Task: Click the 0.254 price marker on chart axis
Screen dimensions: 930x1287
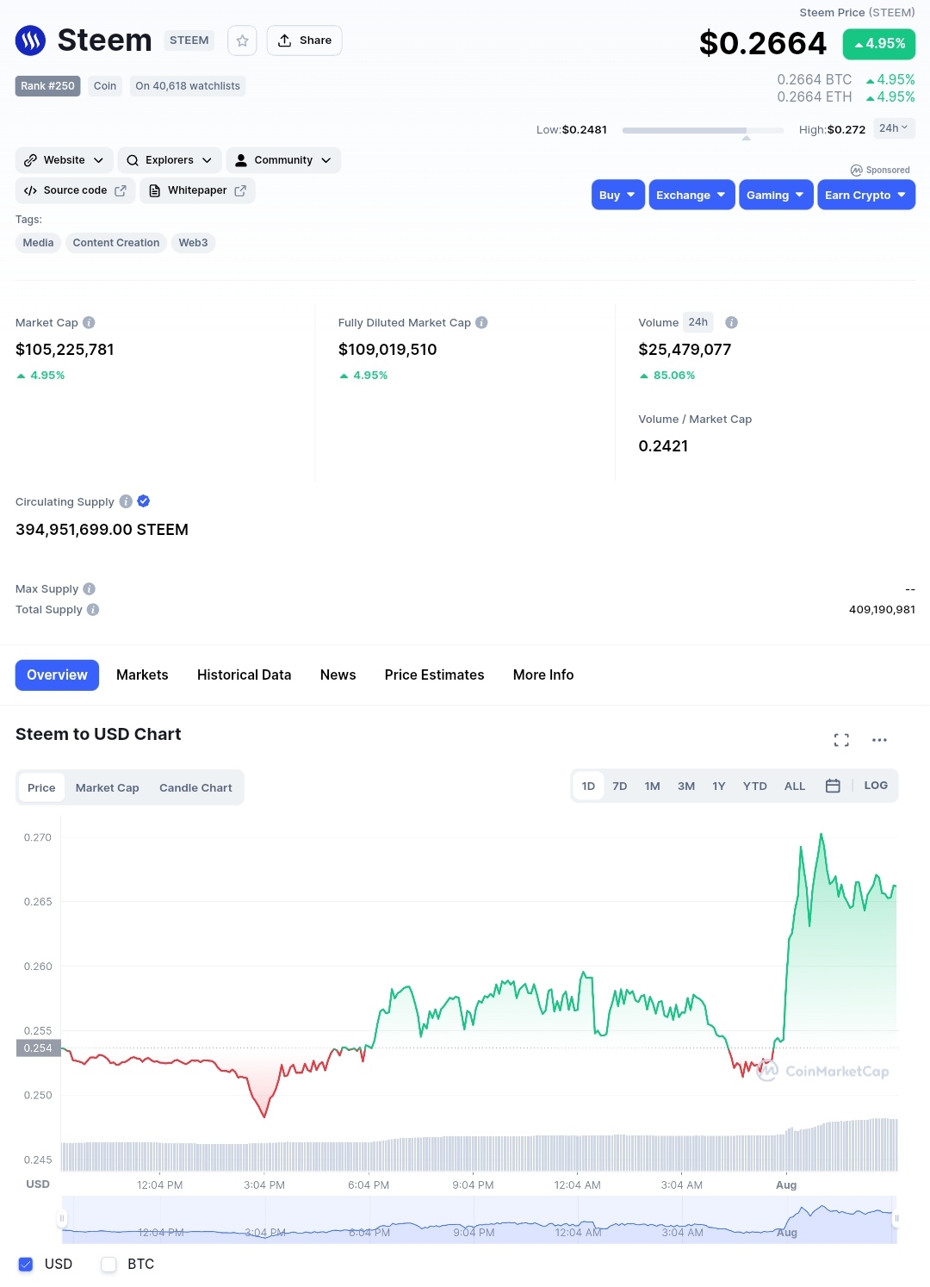Action: [x=38, y=1048]
